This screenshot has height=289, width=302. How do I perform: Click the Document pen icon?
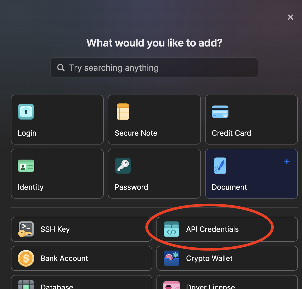point(220,166)
